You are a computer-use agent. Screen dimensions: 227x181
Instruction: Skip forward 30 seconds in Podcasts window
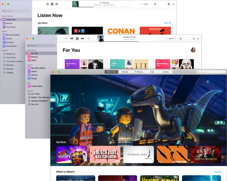[57, 4]
